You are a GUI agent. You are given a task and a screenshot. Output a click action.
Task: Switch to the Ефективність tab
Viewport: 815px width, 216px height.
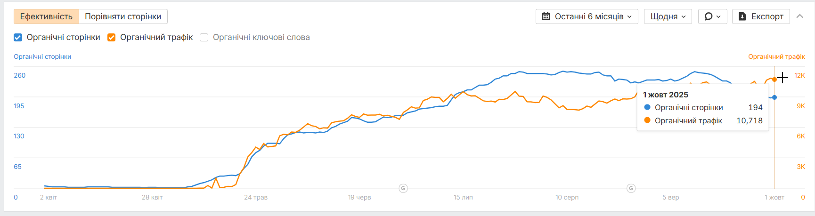point(46,16)
